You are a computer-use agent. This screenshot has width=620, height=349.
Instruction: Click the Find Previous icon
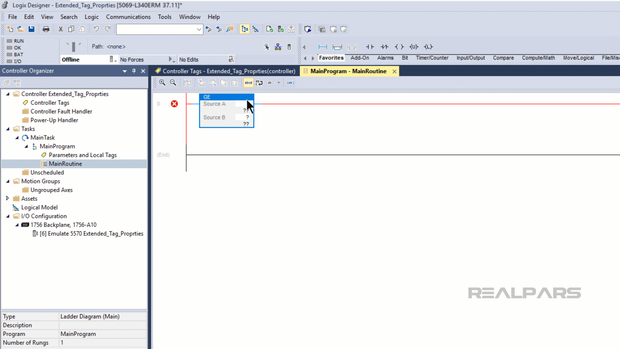point(208,29)
